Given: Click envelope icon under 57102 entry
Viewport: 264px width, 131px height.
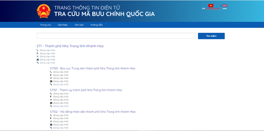Looking at the screenshot, I should pyautogui.click(x=51, y=125).
